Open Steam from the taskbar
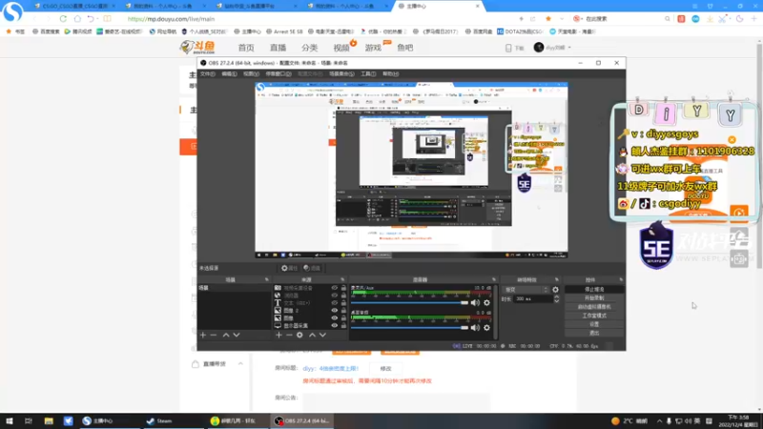Screen dimensions: 763x429 160,420
